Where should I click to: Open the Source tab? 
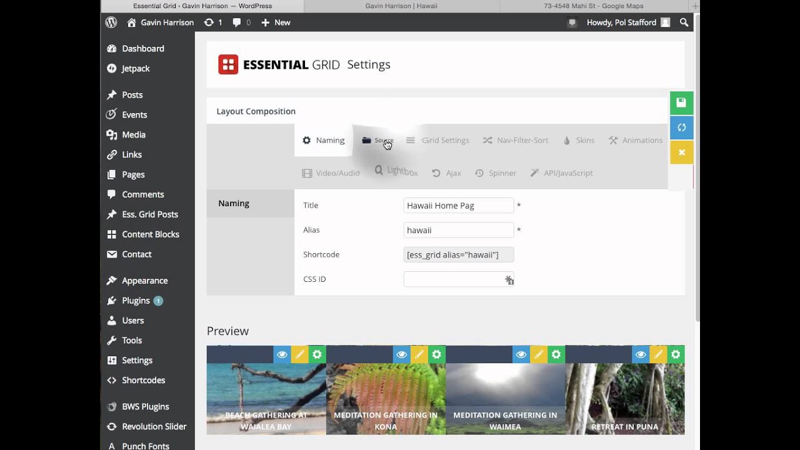pyautogui.click(x=377, y=140)
